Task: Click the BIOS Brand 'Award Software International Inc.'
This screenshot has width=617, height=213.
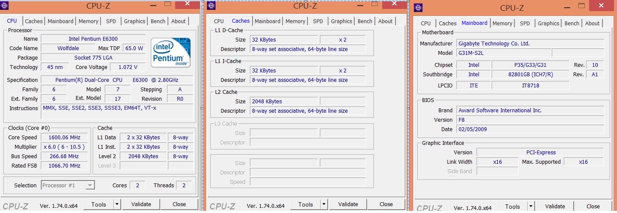Action: click(x=530, y=111)
